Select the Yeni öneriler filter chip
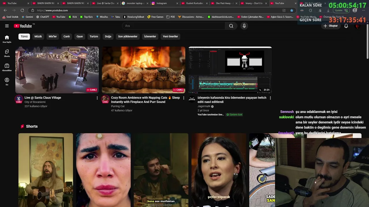The image size is (369, 207). tap(170, 37)
